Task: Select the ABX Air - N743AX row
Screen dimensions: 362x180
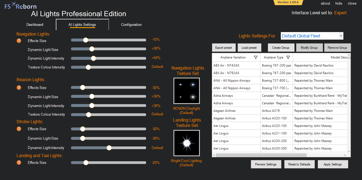Action: [x=279, y=65]
